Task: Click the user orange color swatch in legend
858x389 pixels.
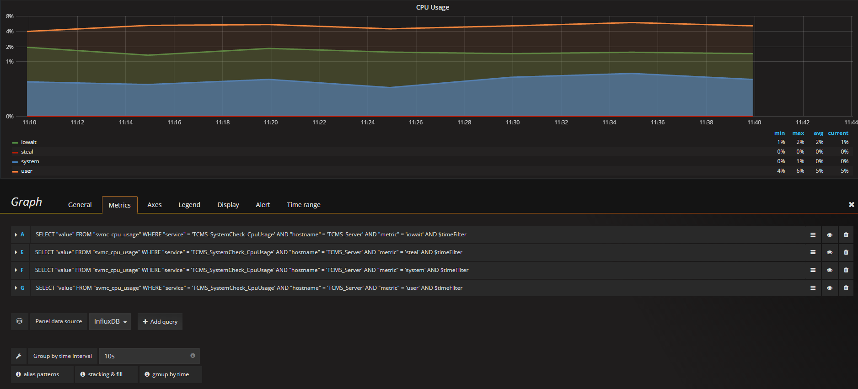Action: coord(15,171)
